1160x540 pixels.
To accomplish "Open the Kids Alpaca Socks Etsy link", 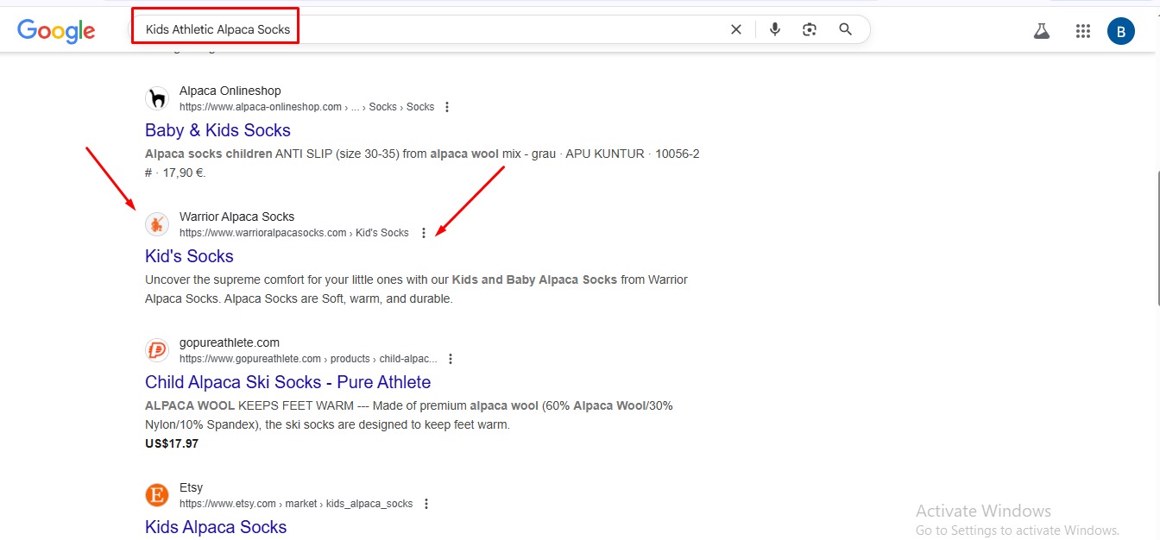I will pyautogui.click(x=216, y=527).
